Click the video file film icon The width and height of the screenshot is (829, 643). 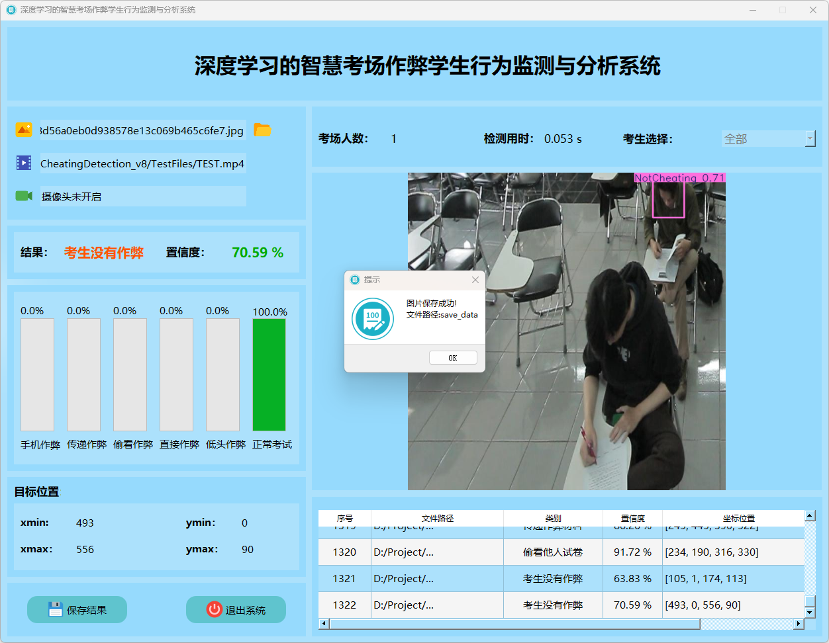coord(24,163)
